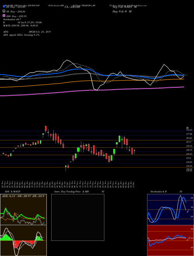This screenshot has width=194, height=256.
Task: Click the tallest red candlestick at the chart peak
Action: [x=46, y=128]
